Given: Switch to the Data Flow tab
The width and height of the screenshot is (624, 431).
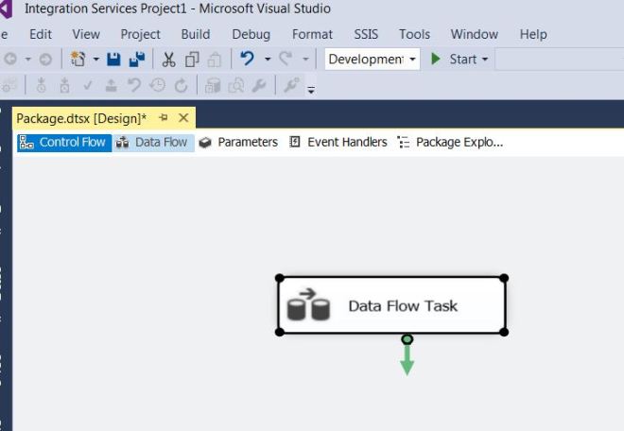Looking at the screenshot, I should click(x=152, y=142).
